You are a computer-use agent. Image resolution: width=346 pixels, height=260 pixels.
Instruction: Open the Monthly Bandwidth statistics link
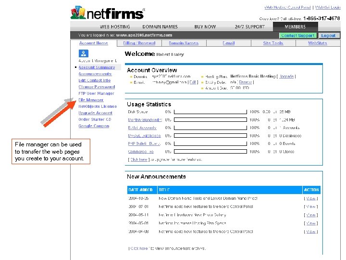(x=145, y=120)
